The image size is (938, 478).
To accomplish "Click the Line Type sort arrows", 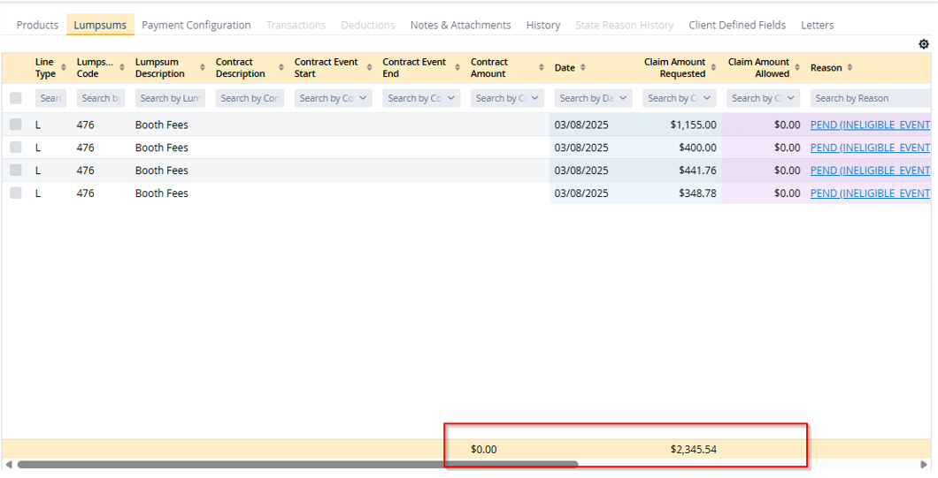I will 64,68.
